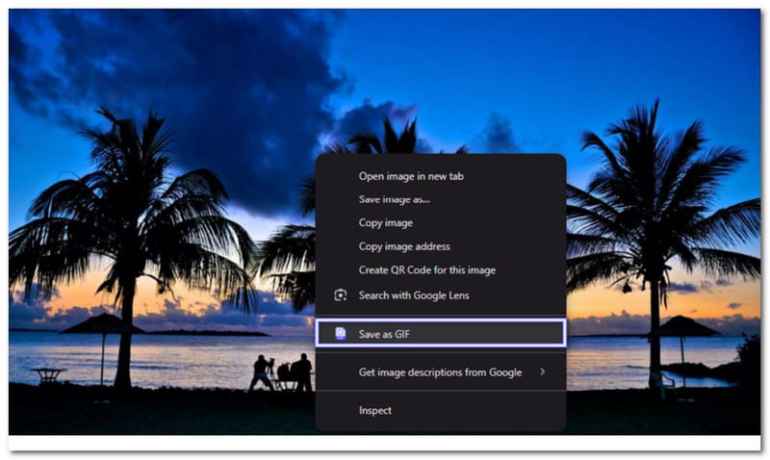Viewport: 770px width, 460px height.
Task: Choose Save image as… option
Action: 394,199
